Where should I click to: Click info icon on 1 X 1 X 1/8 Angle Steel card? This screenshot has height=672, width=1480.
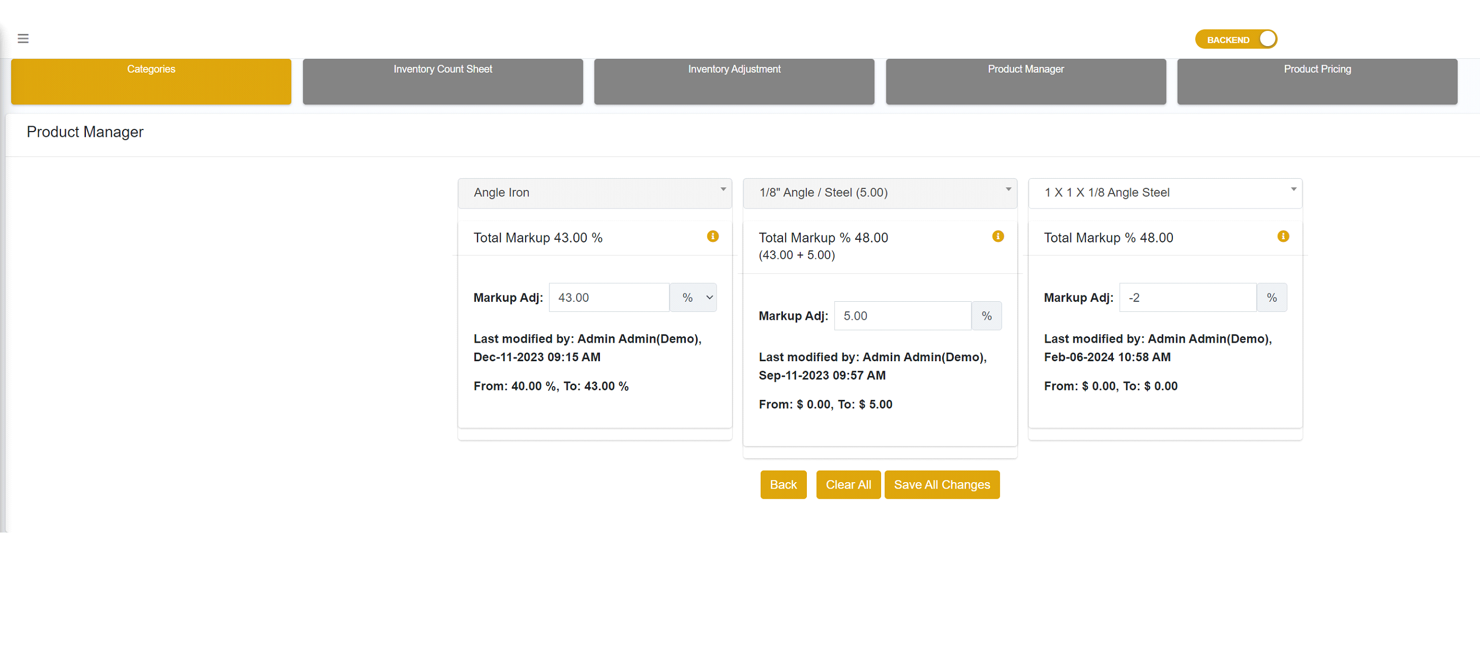click(1283, 236)
